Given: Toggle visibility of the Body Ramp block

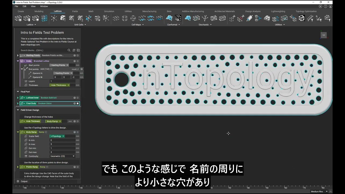Looking at the screenshot, I should coord(78,132).
